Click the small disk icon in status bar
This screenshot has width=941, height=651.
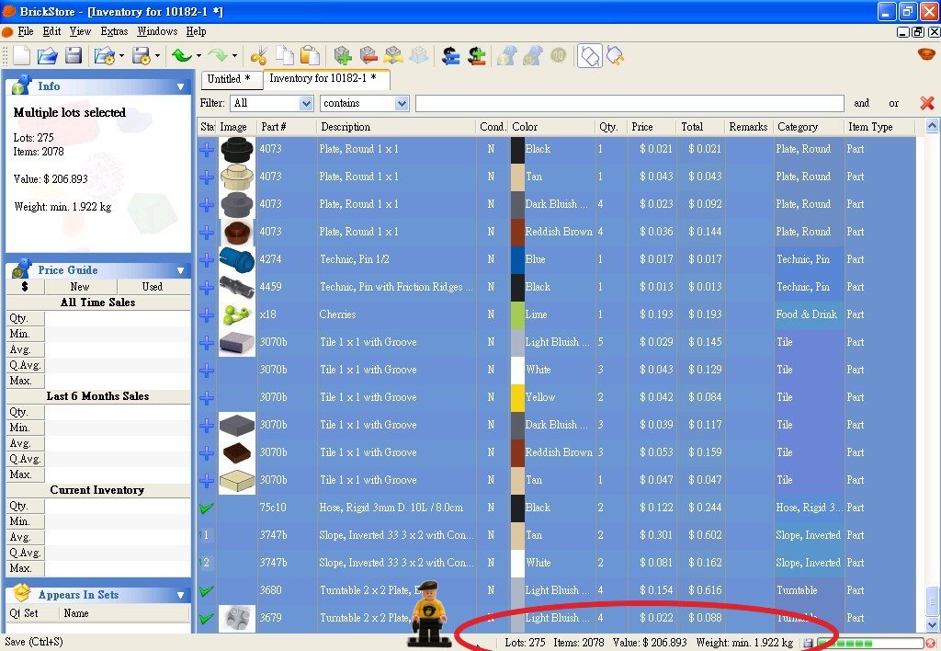808,644
